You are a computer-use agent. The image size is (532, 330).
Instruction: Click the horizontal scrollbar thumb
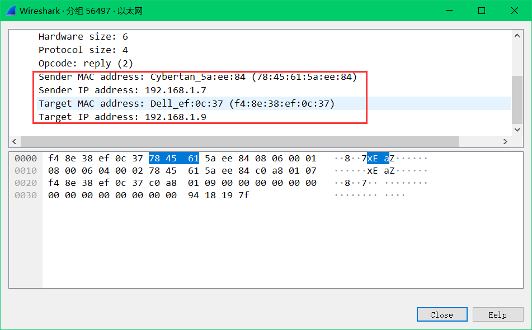pyautogui.click(x=239, y=141)
